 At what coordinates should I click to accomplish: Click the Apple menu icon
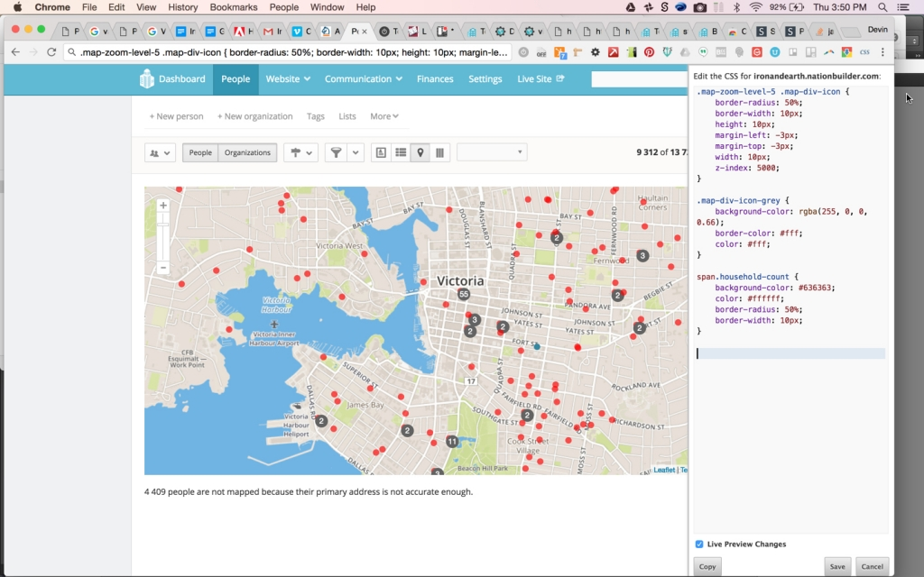coord(18,7)
